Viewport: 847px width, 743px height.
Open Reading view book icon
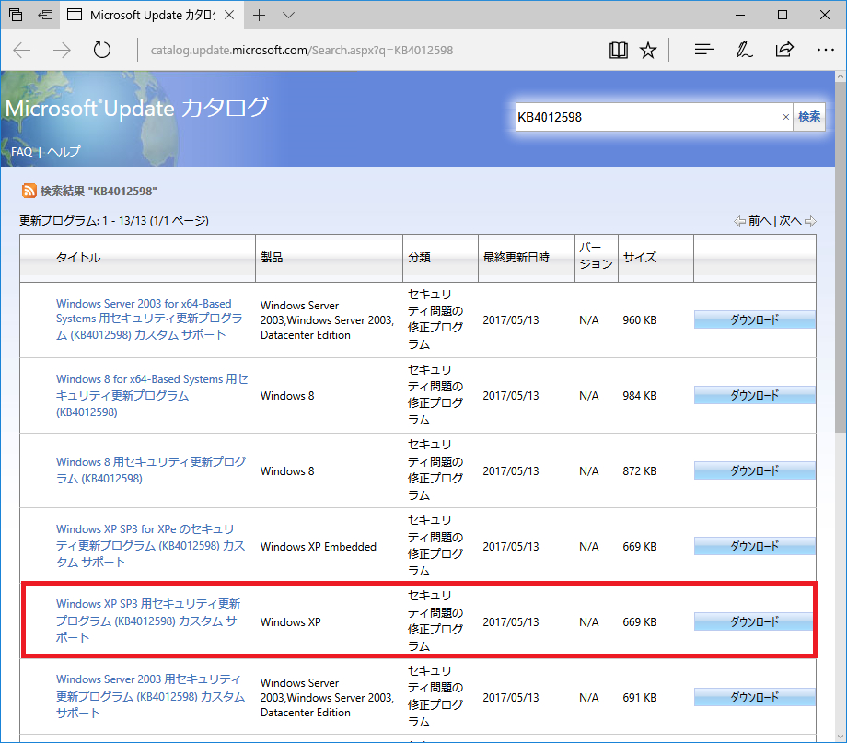click(x=618, y=51)
